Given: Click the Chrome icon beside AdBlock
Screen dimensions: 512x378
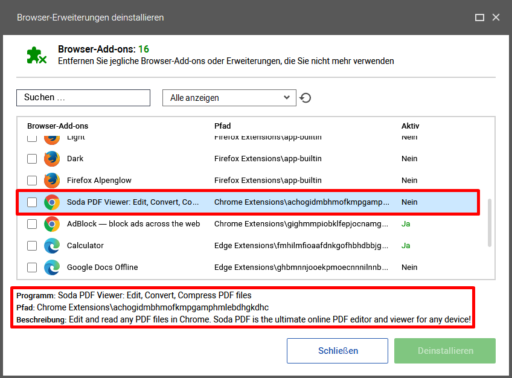Looking at the screenshot, I should click(52, 224).
